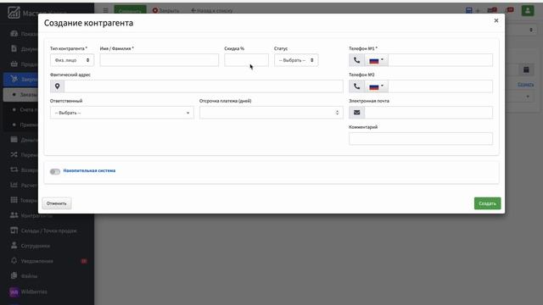Click the Накопительная система label link
Viewport: 543px width, 305px height.
[x=89, y=170]
